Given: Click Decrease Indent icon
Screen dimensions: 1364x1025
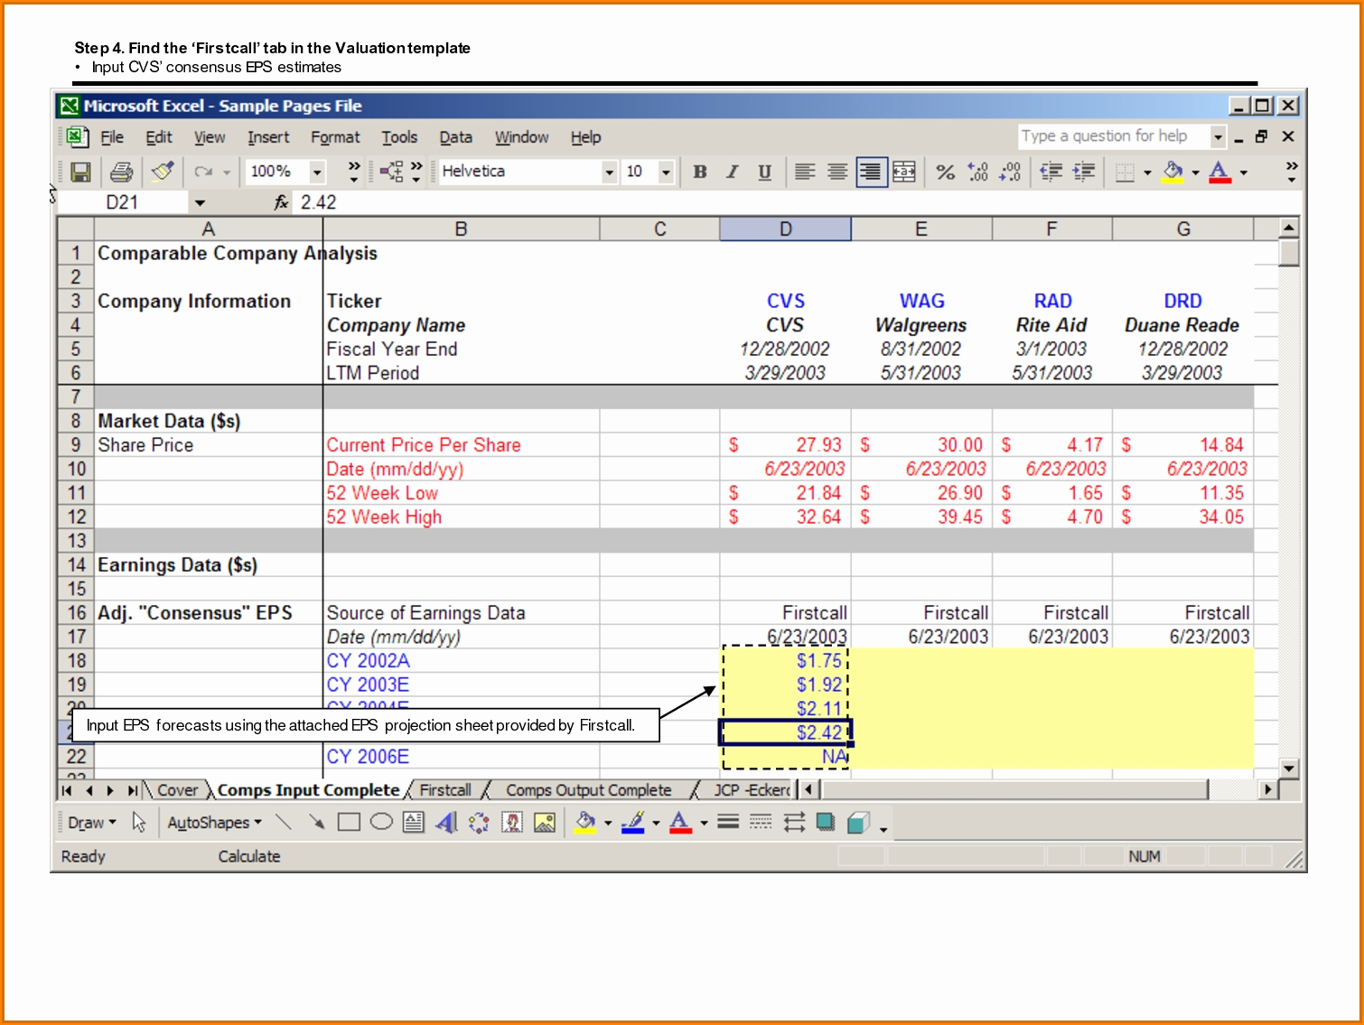Looking at the screenshot, I should (1051, 172).
